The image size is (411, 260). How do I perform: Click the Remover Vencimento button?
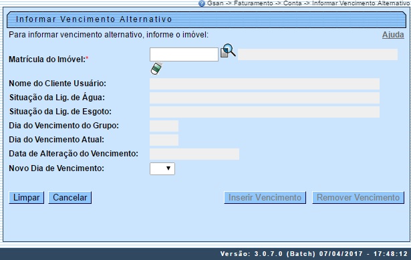click(358, 198)
